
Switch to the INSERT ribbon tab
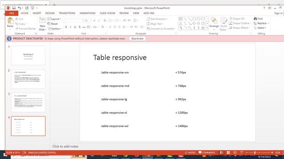(x=37, y=13)
